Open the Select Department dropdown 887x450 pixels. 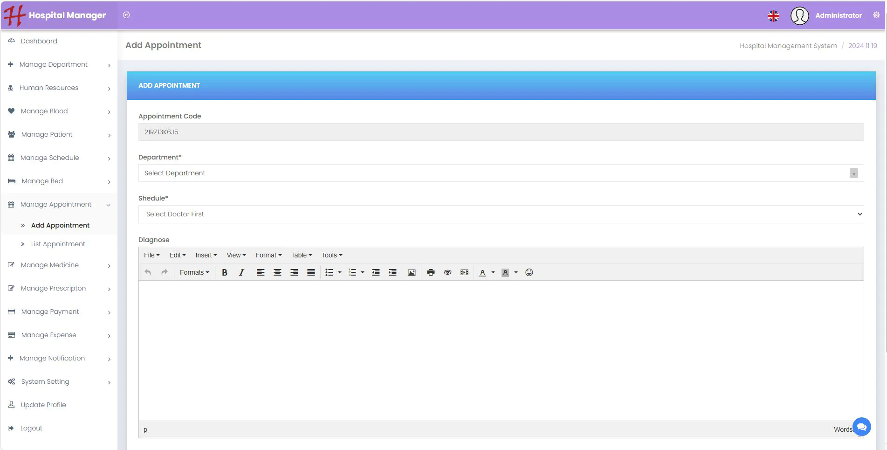(x=501, y=173)
